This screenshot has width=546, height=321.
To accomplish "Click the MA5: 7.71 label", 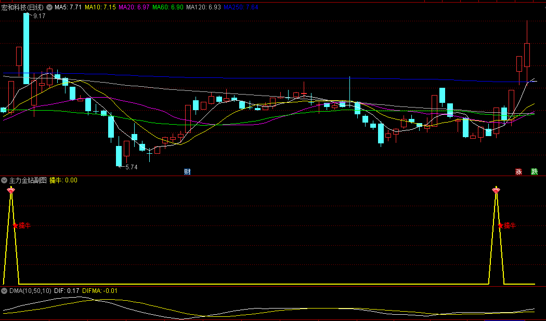I will [x=68, y=7].
